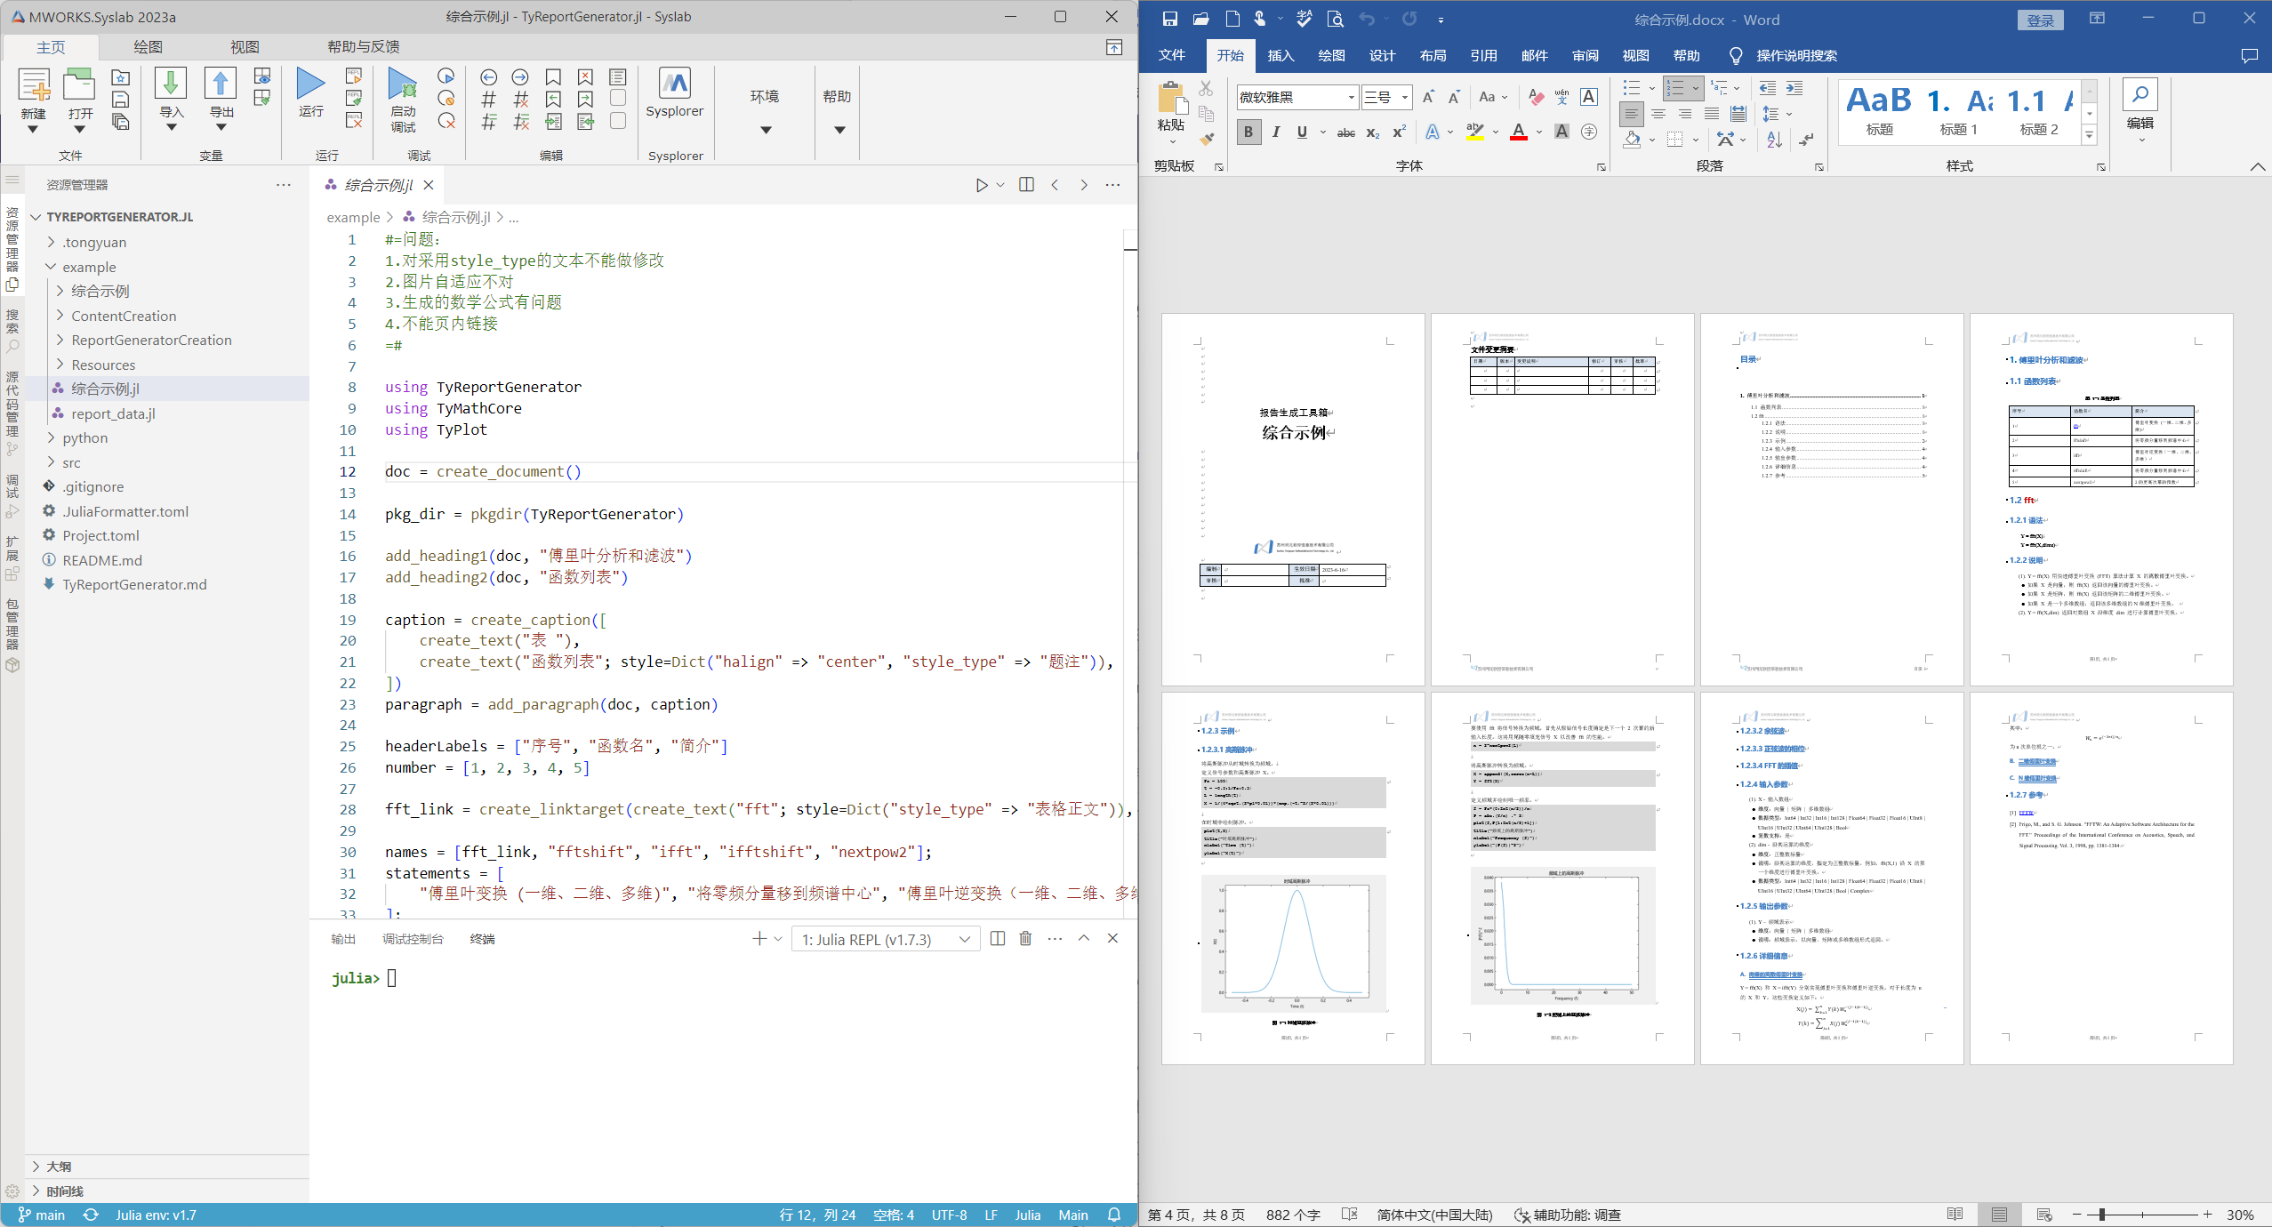Expand the python folder in explorer
This screenshot has width=2272, height=1227.
point(84,437)
